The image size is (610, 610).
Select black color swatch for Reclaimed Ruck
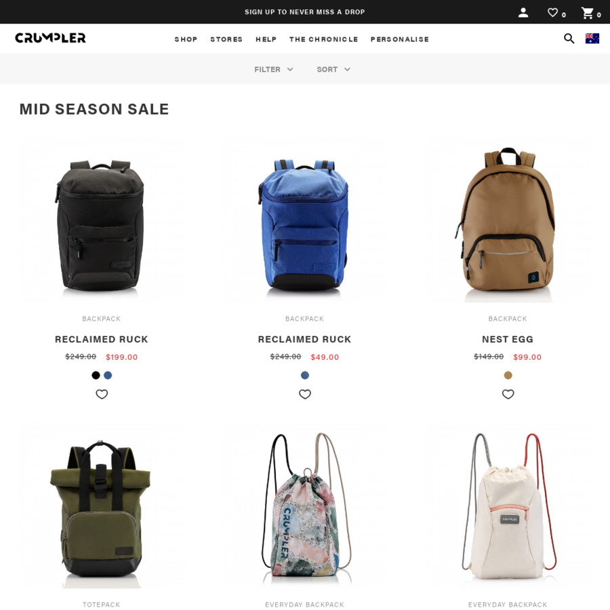(96, 375)
